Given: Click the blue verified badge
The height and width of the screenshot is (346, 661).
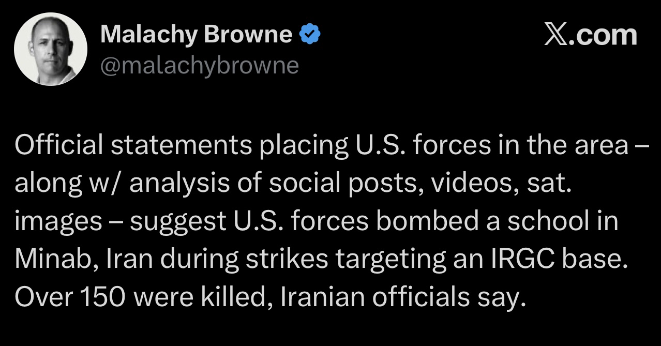Looking at the screenshot, I should point(310,35).
